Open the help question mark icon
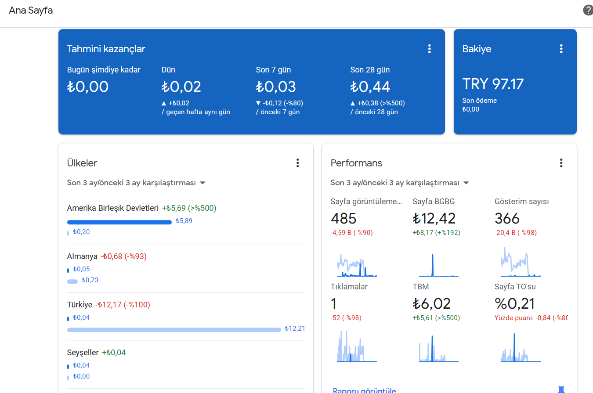The width and height of the screenshot is (593, 393). tap(588, 11)
